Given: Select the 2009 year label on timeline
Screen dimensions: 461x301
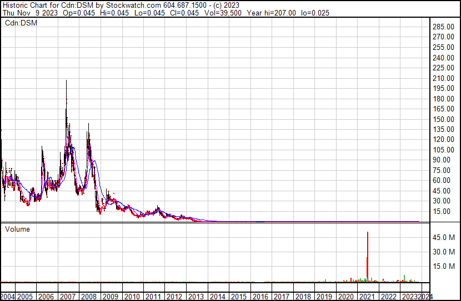Looking at the screenshot, I should (x=111, y=297).
